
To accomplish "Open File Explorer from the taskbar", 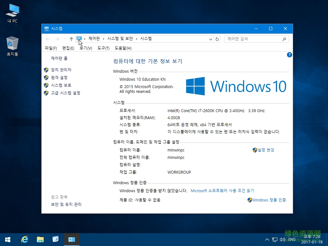I will 40,239.
